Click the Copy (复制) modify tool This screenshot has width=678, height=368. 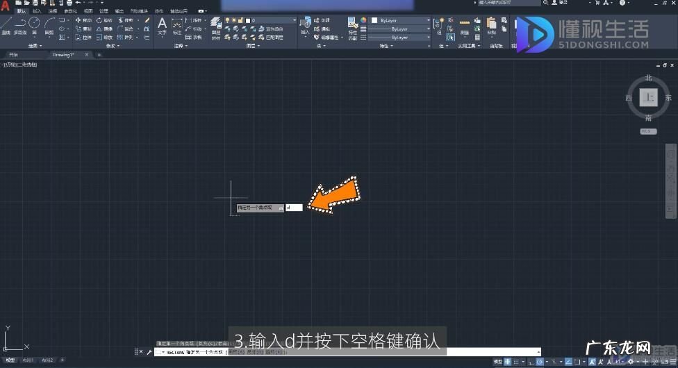pos(83,29)
